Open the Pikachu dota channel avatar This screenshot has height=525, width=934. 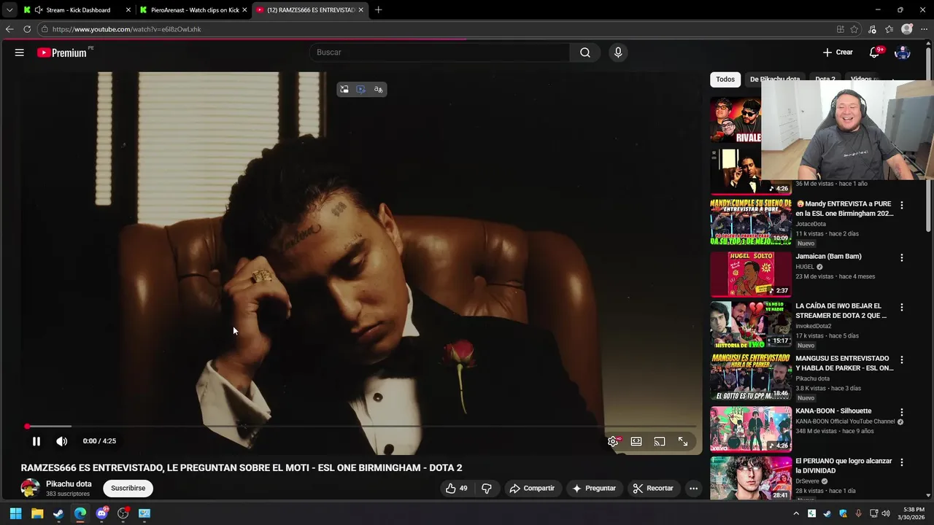point(30,488)
